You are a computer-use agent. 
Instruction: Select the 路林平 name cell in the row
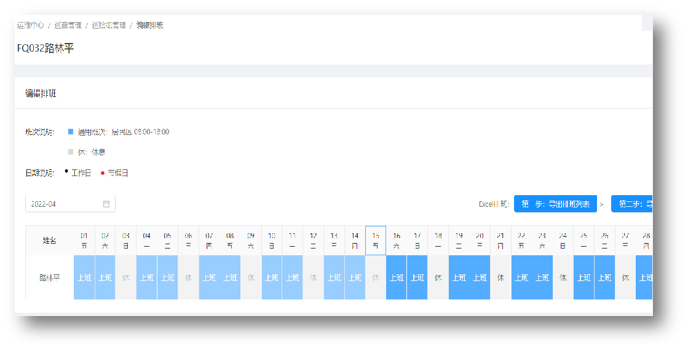49,277
